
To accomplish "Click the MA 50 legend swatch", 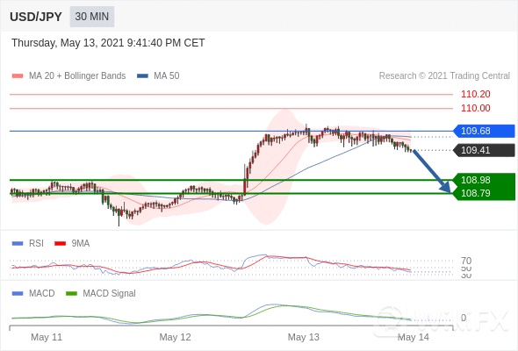I will tap(142, 76).
